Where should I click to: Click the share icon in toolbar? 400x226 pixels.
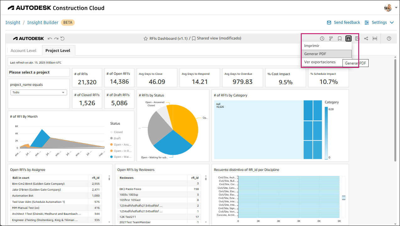pos(366,39)
